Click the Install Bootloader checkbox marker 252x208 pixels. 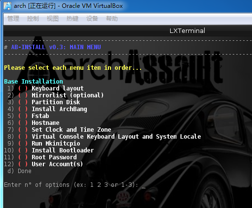click(x=23, y=150)
